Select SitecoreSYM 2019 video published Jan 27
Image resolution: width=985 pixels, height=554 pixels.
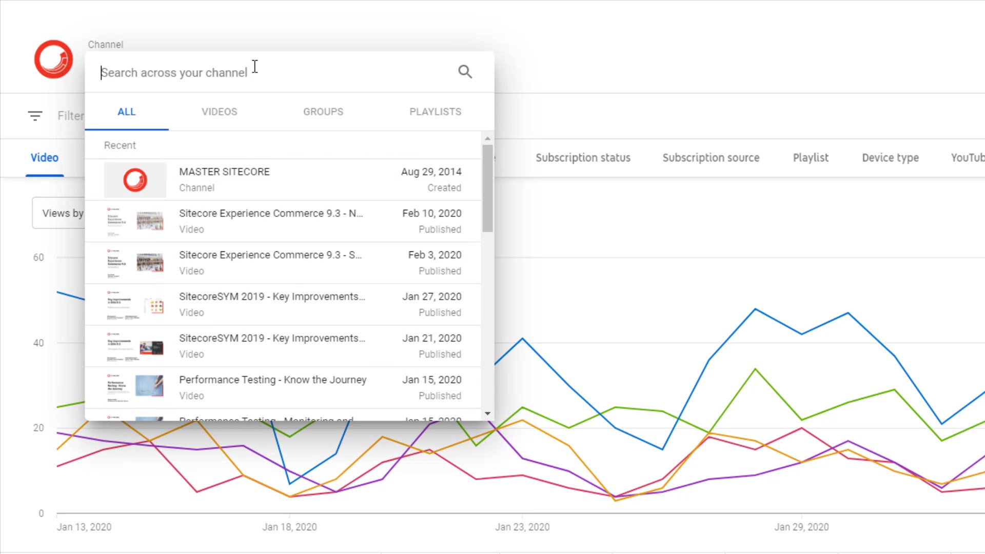pyautogui.click(x=272, y=297)
